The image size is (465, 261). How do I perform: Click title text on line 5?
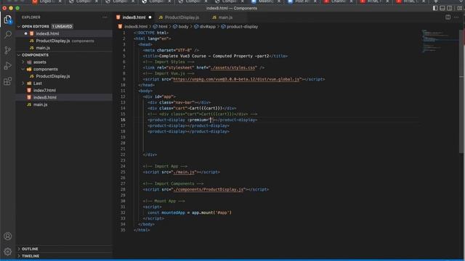coord(214,57)
